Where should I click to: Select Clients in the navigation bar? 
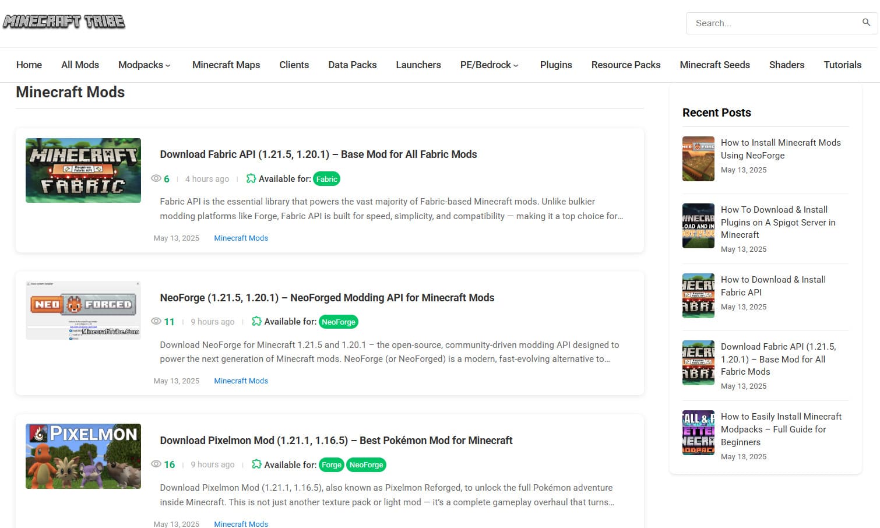pyautogui.click(x=294, y=65)
